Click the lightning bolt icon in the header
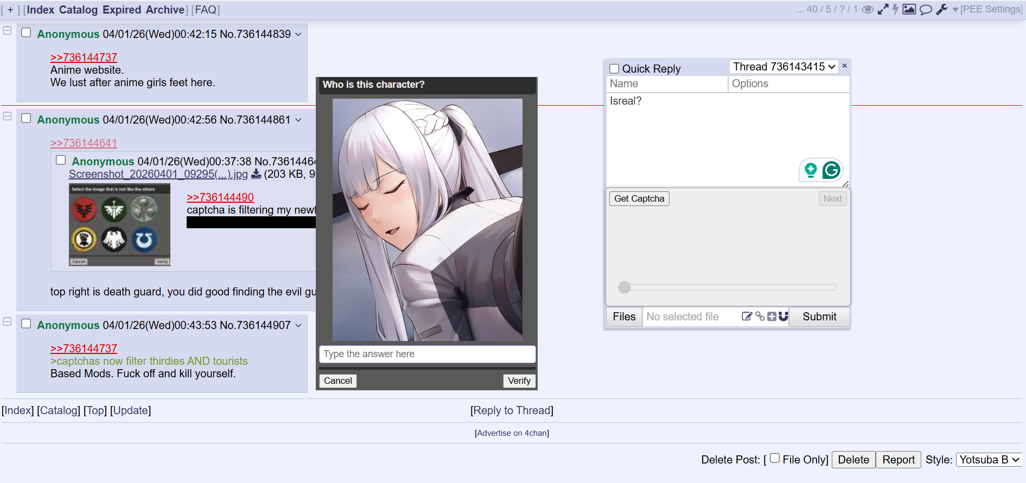1026x483 pixels. (x=896, y=9)
